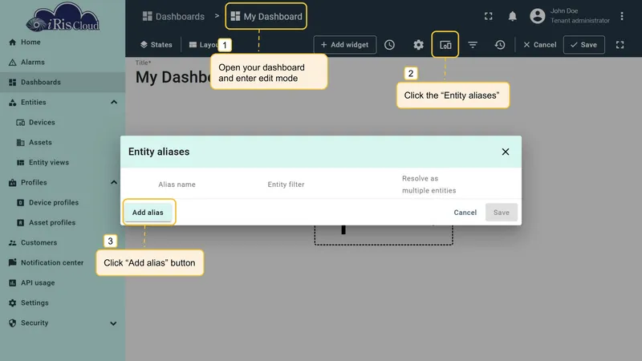Viewport: 642px width, 361px height.
Task: Click the Entity filter column header
Action: click(x=286, y=185)
